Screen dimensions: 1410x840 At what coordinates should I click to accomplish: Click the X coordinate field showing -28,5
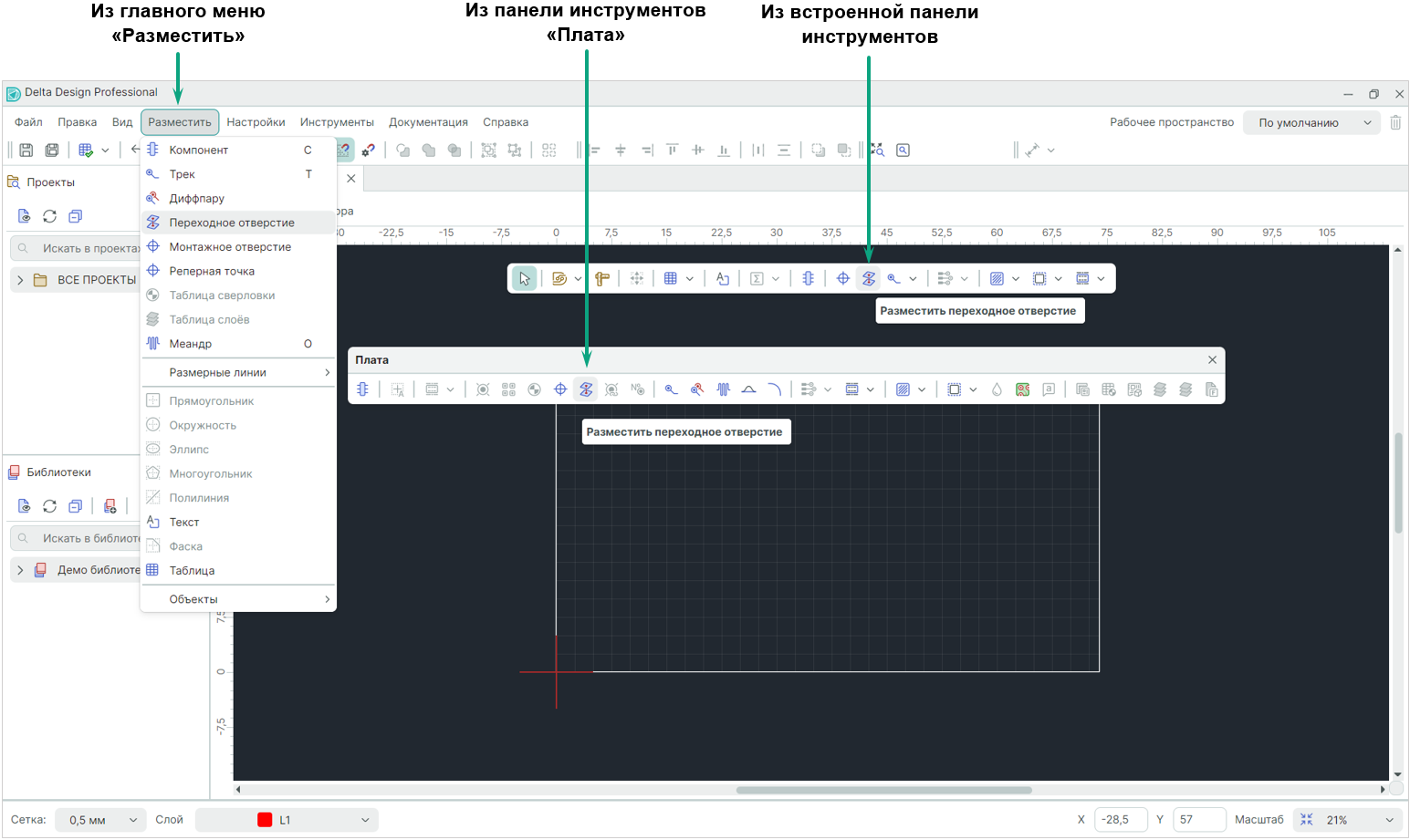(1121, 820)
